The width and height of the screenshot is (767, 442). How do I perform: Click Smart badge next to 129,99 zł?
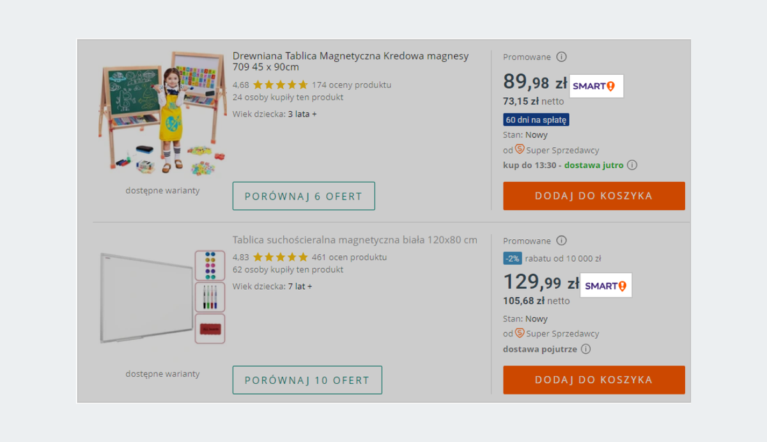click(x=605, y=285)
